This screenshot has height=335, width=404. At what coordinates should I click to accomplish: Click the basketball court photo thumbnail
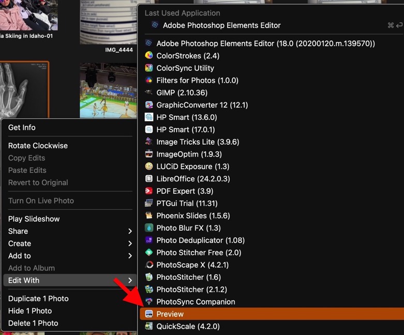[108, 90]
